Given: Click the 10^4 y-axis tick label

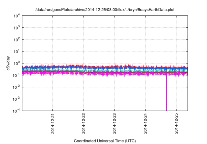Looking at the screenshot, I should pyautogui.click(x=16, y=16).
